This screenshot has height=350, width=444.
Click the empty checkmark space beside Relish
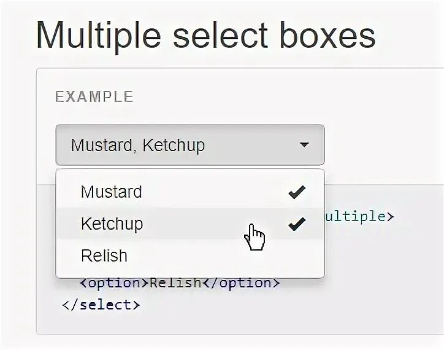[297, 255]
